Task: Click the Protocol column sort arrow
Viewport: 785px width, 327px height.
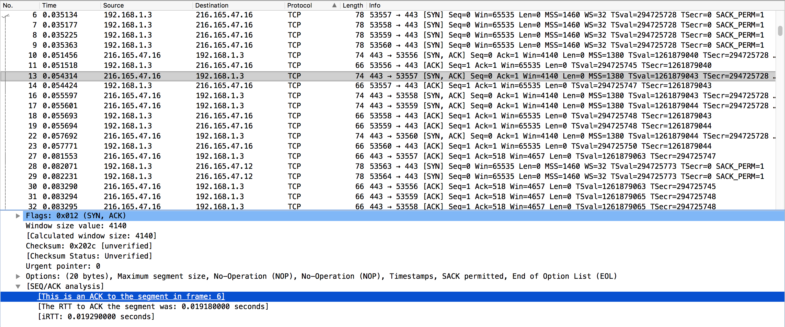Action: coord(334,5)
